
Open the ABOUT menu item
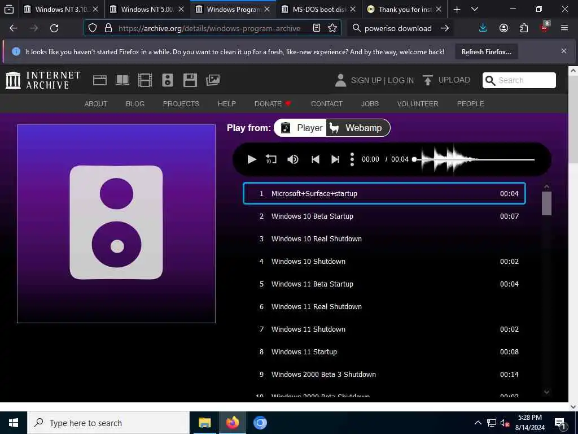coord(96,104)
